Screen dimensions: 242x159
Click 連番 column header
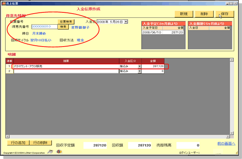click(x=9, y=61)
